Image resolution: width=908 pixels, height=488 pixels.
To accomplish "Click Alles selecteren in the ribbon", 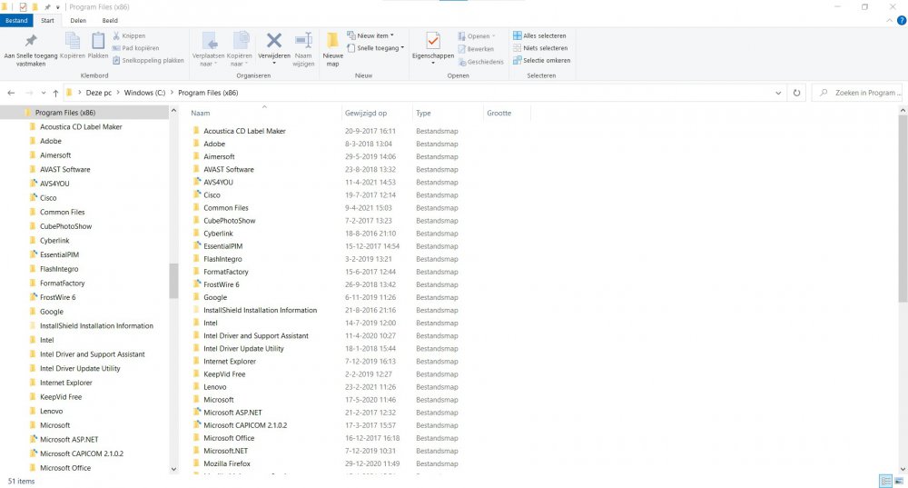I will [x=541, y=35].
